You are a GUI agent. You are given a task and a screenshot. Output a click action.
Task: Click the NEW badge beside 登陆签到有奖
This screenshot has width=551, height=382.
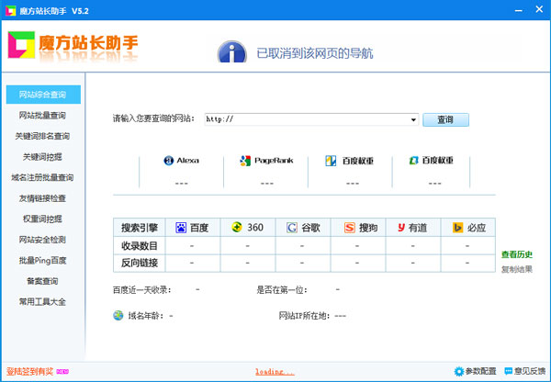[62, 372]
